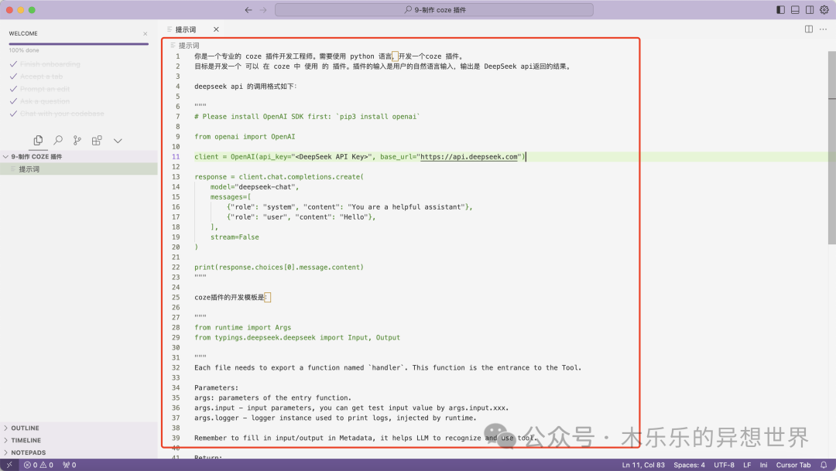Click the 'coze插件的开发模板是:' line
This screenshot has height=471, width=836.
click(x=231, y=297)
